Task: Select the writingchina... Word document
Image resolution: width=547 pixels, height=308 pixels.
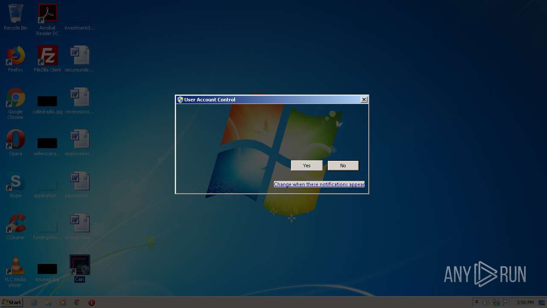Action: tap(79, 227)
